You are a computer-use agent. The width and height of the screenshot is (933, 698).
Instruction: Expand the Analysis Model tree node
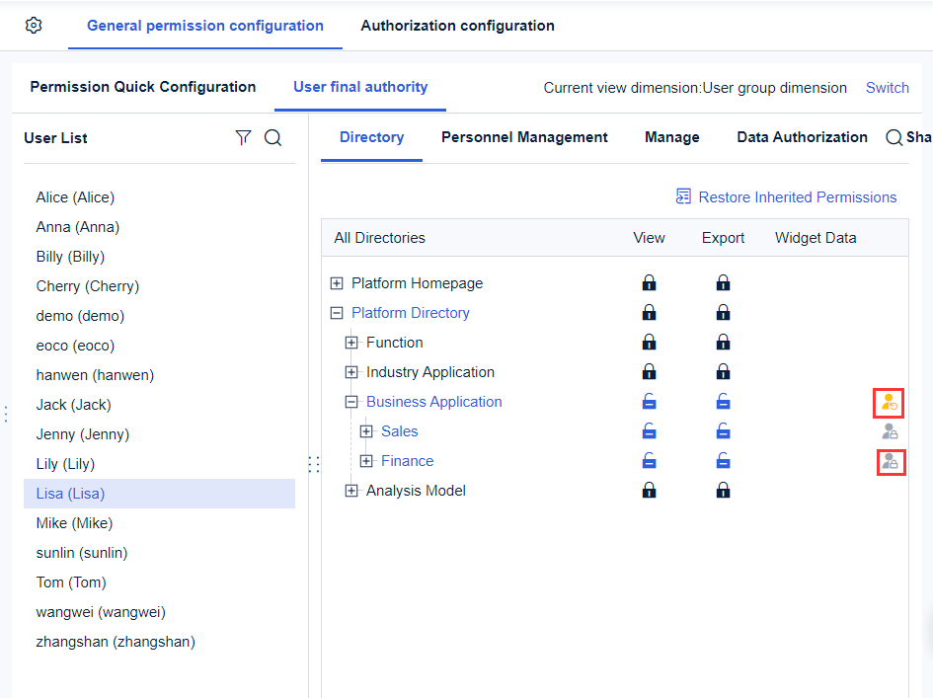[x=351, y=490]
